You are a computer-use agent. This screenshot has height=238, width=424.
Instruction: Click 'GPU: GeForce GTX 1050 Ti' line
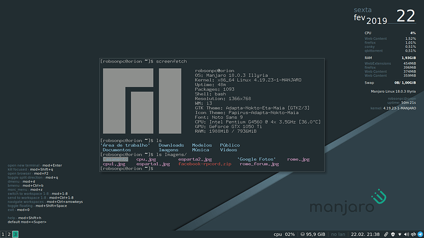point(229,127)
